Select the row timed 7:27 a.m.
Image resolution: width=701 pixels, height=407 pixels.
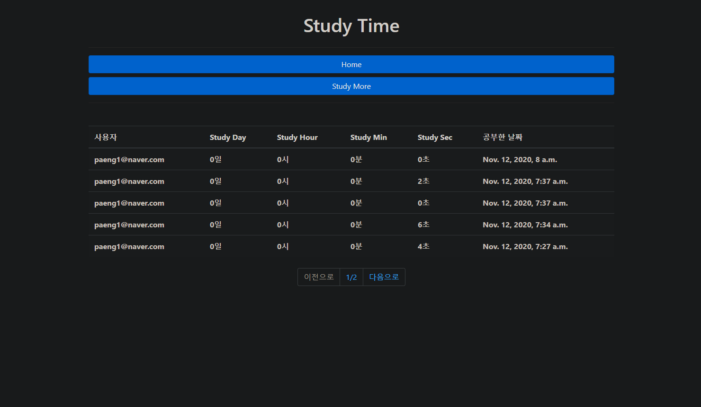click(x=525, y=246)
